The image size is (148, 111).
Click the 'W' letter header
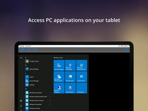(26, 89)
